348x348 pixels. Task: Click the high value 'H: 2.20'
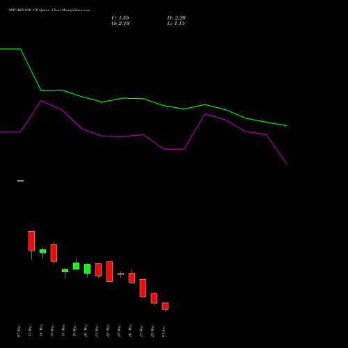(x=176, y=18)
